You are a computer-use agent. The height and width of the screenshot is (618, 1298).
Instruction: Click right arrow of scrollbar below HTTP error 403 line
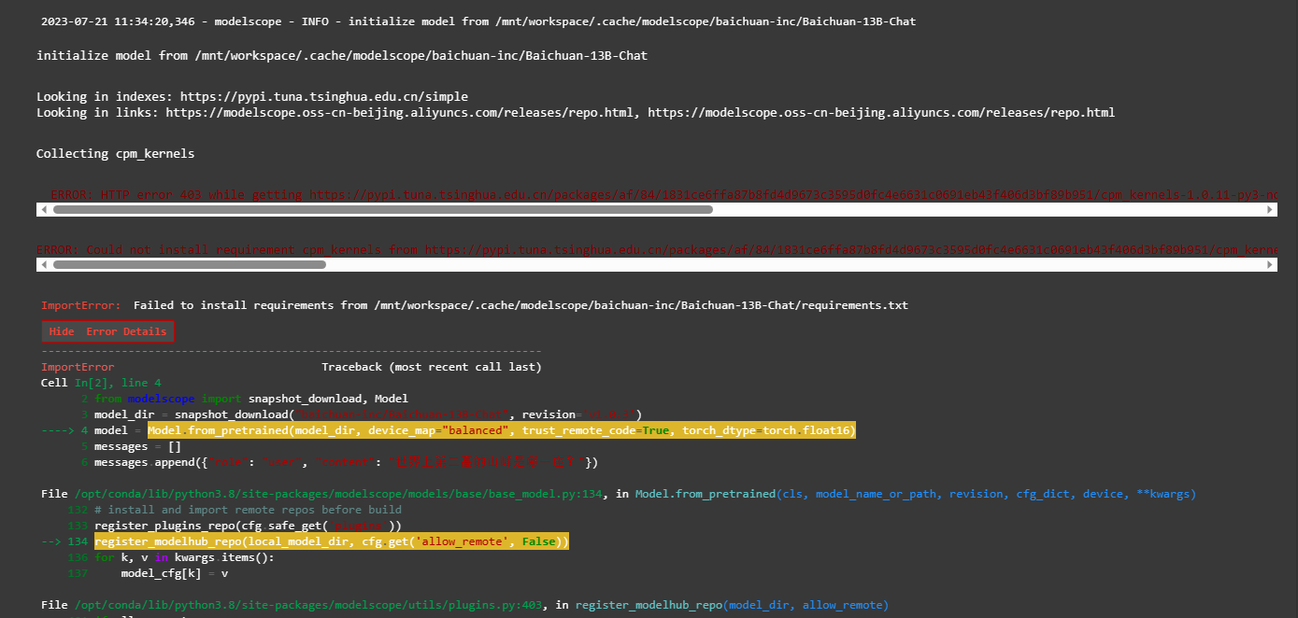click(x=1271, y=210)
